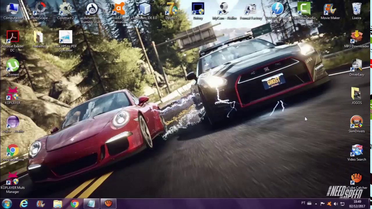
Task: Open the Construct 2 shortcut
Action: tap(65, 11)
